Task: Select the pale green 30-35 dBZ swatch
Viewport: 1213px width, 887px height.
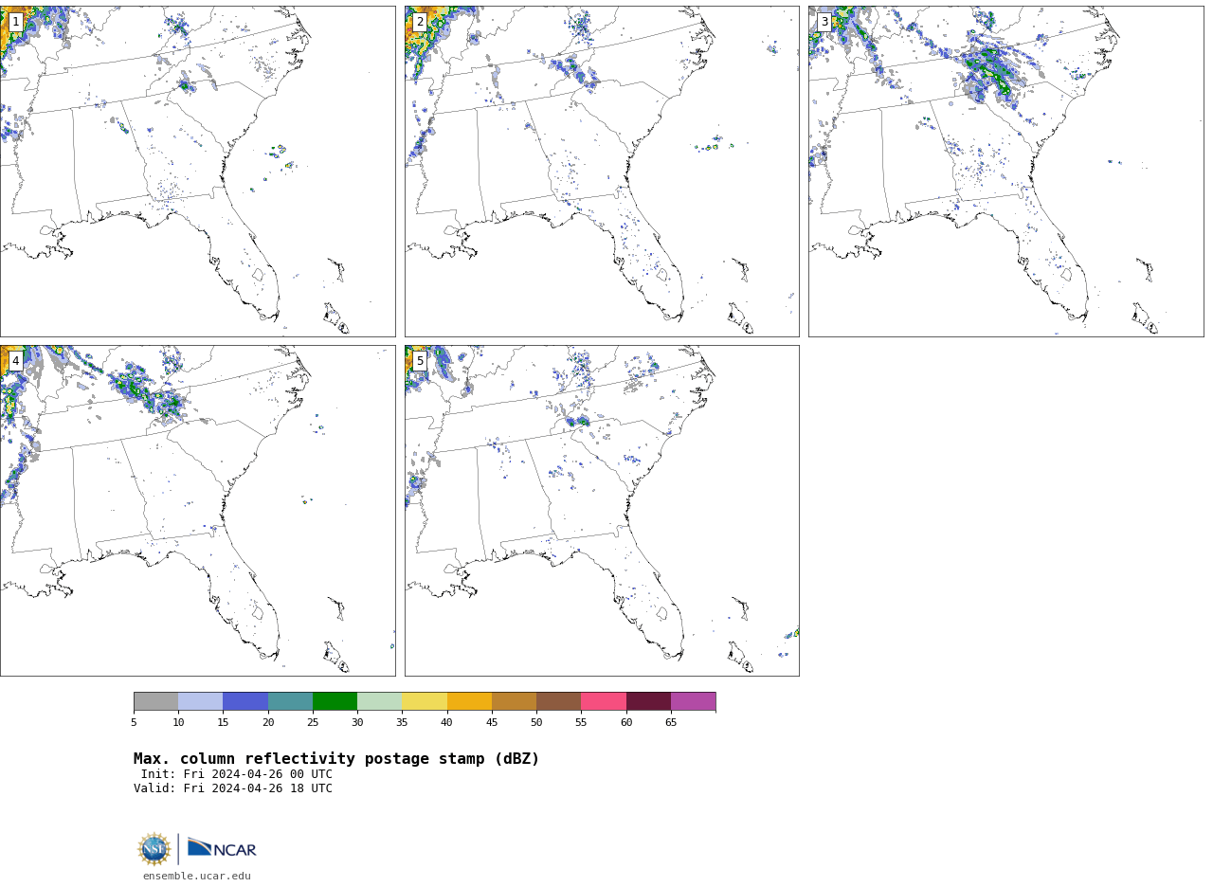Action: [380, 701]
